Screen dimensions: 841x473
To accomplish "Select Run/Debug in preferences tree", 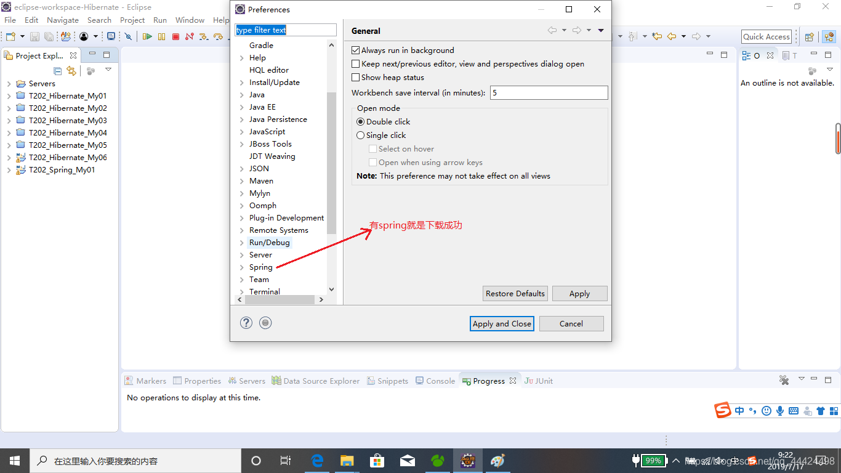I will (269, 243).
